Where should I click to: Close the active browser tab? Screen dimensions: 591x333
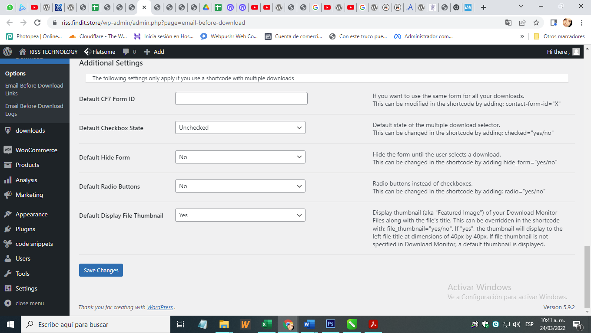144,7
